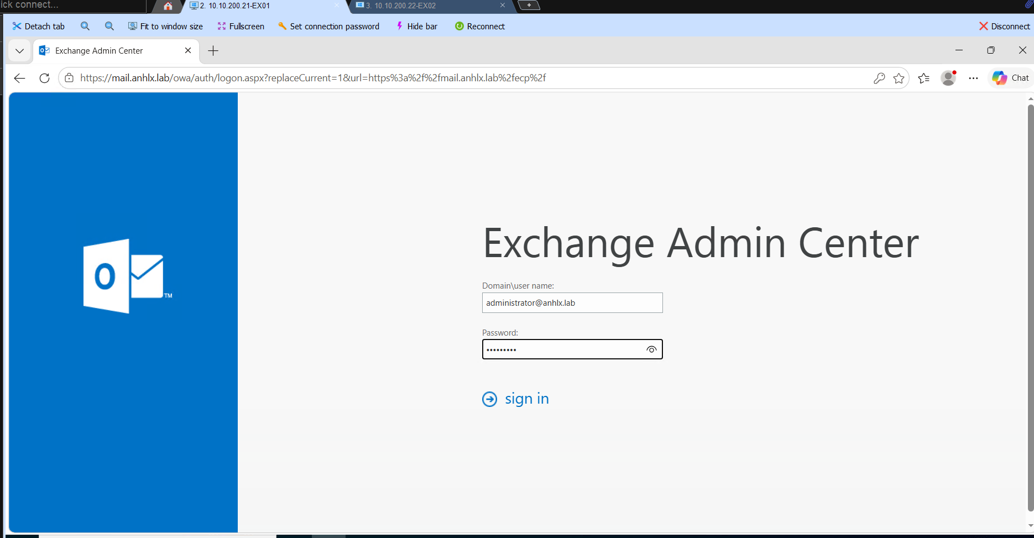The image size is (1034, 538).
Task: Zoom in with the first magnifier icon
Action: [85, 26]
